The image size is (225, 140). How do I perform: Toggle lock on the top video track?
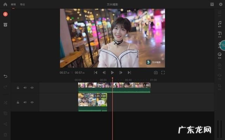(18, 87)
